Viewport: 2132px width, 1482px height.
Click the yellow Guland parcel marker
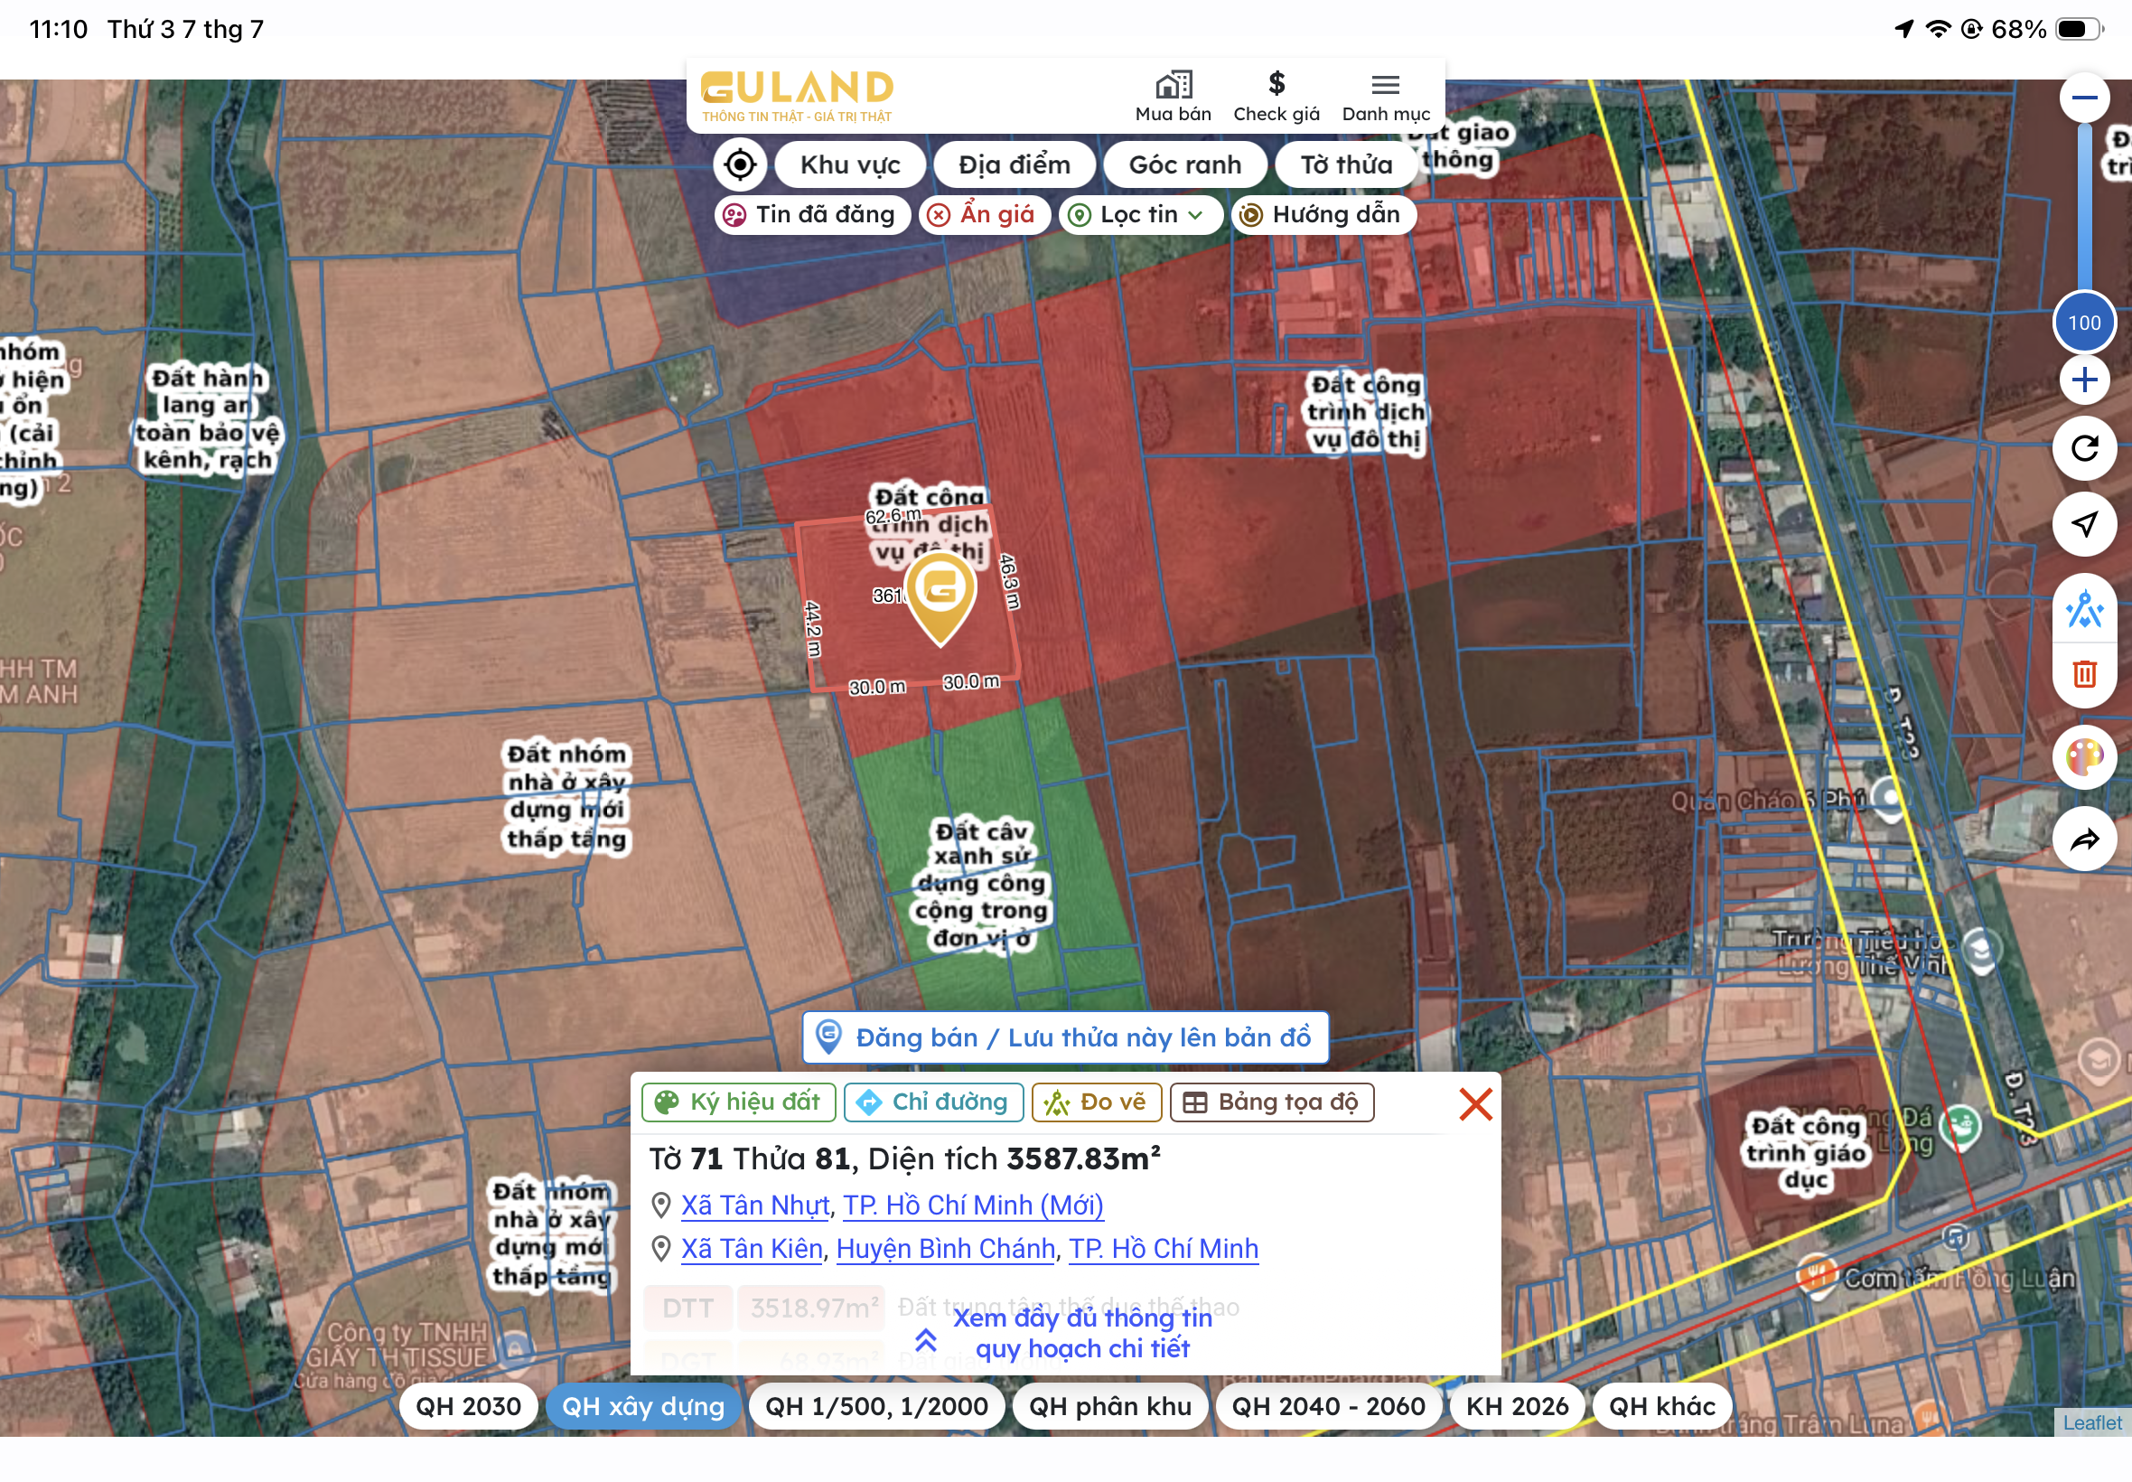tap(940, 596)
